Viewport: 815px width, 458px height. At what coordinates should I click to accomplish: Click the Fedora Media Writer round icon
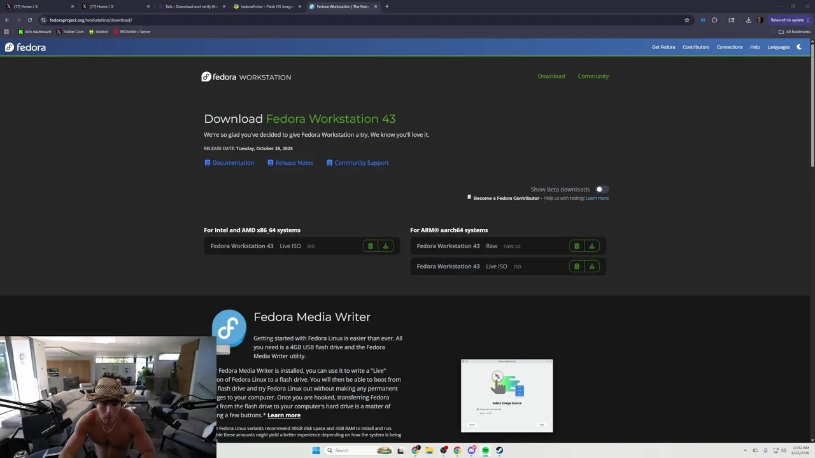pyautogui.click(x=229, y=328)
